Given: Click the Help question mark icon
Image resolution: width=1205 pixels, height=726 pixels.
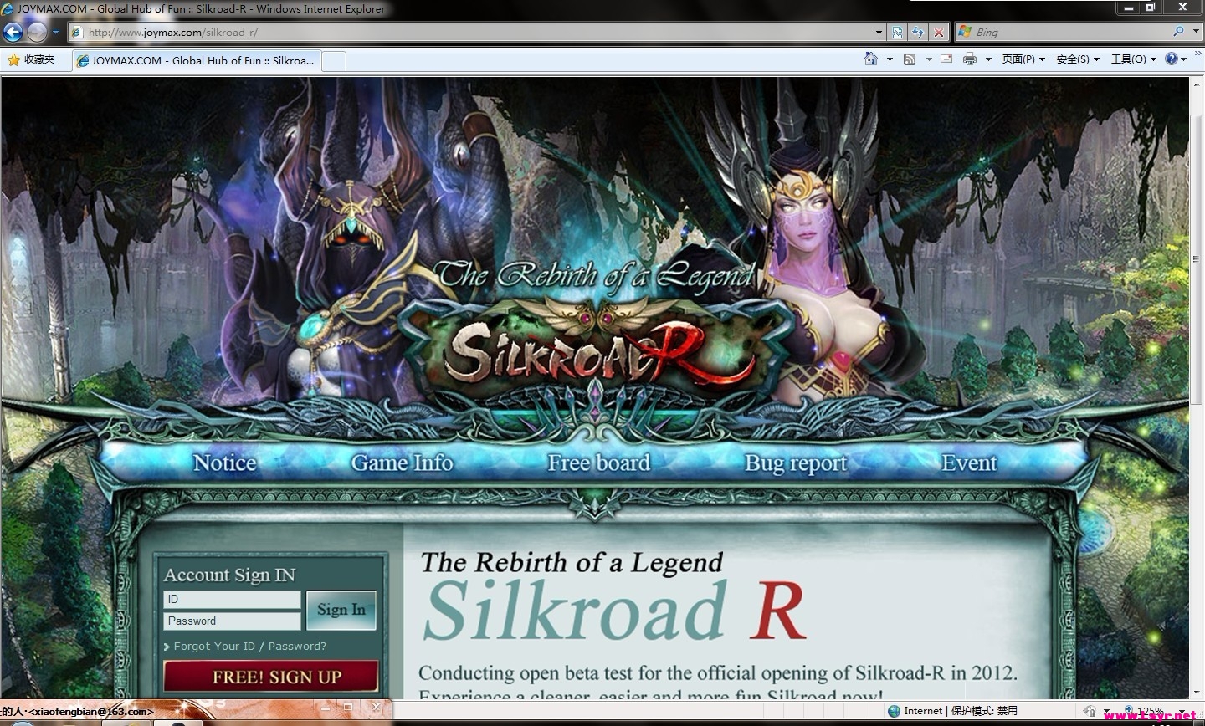Looking at the screenshot, I should pyautogui.click(x=1171, y=59).
